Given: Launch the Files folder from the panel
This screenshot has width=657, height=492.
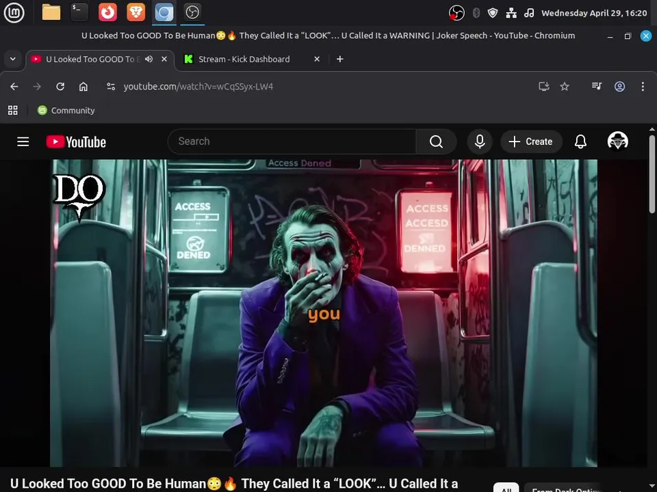Looking at the screenshot, I should click(x=51, y=12).
